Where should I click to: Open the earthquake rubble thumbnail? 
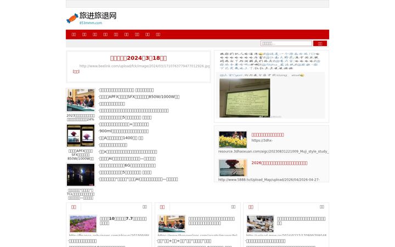pos(260,224)
